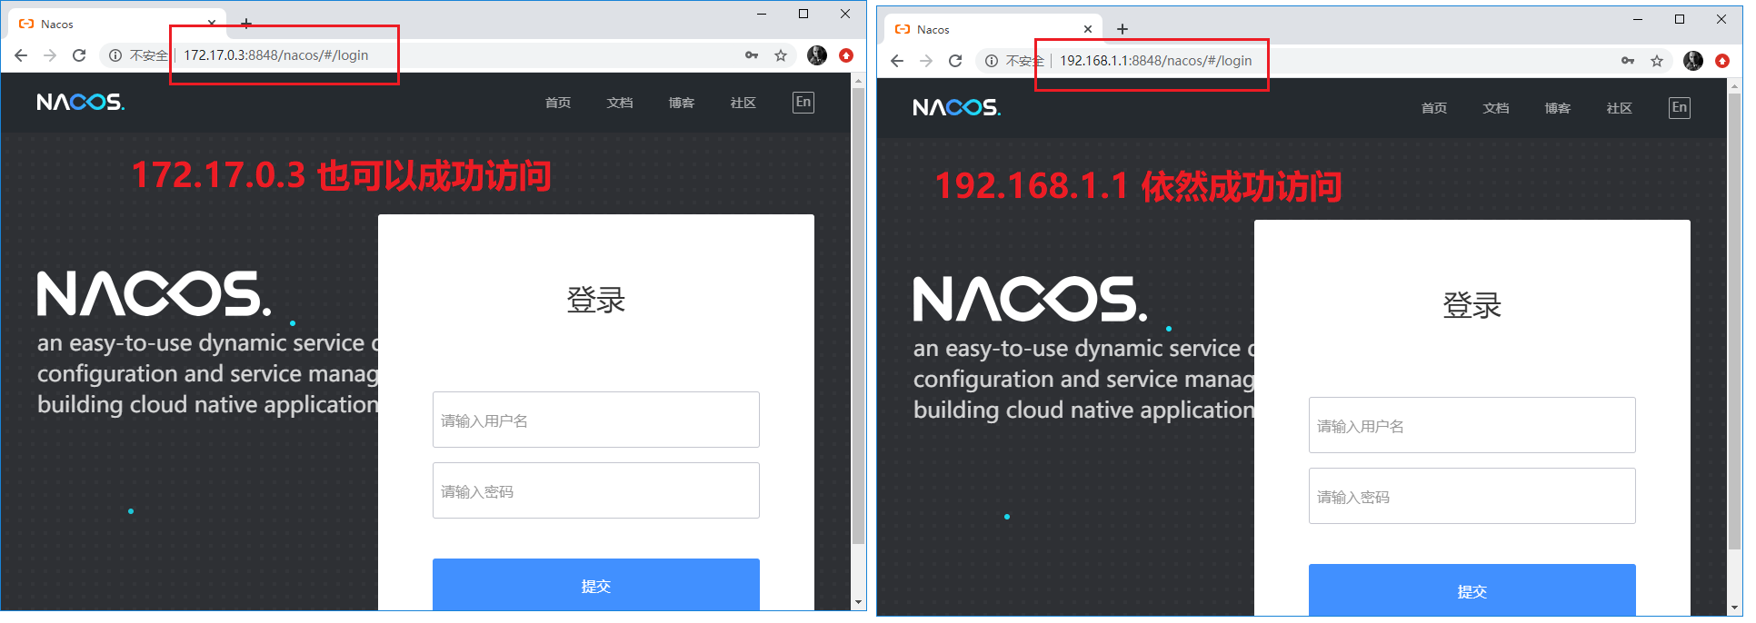Open saved password key icon, left window

(752, 55)
